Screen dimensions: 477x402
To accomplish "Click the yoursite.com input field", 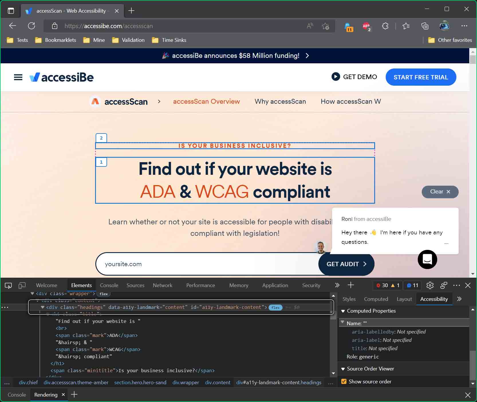I will pos(207,264).
